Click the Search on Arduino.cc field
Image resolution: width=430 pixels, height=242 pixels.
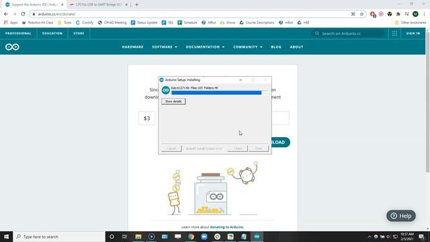348,34
